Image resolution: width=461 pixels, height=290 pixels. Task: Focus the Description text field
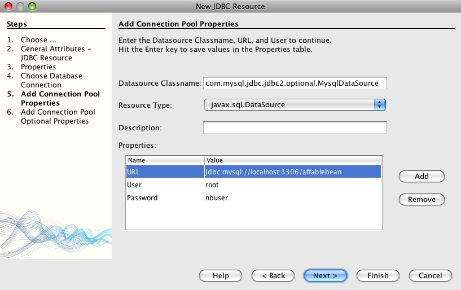point(295,128)
